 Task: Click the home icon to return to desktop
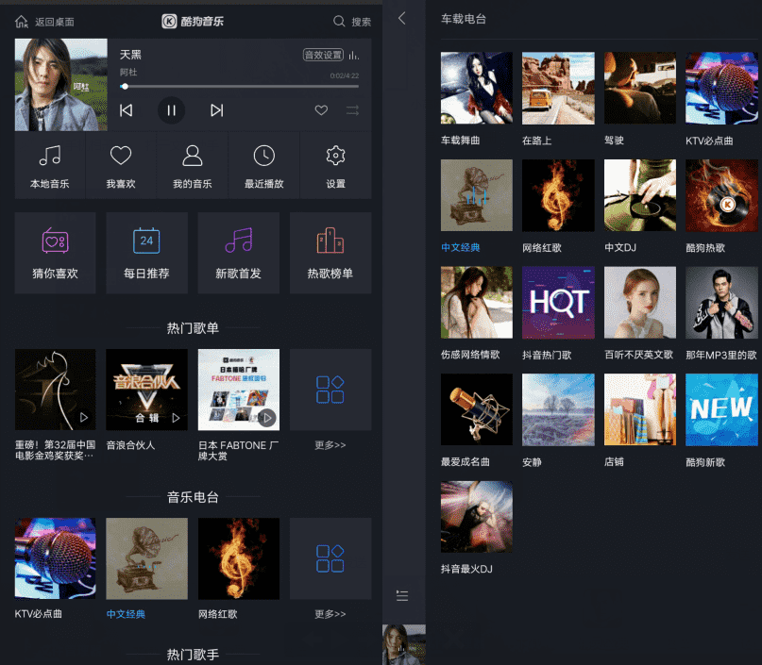tap(22, 22)
